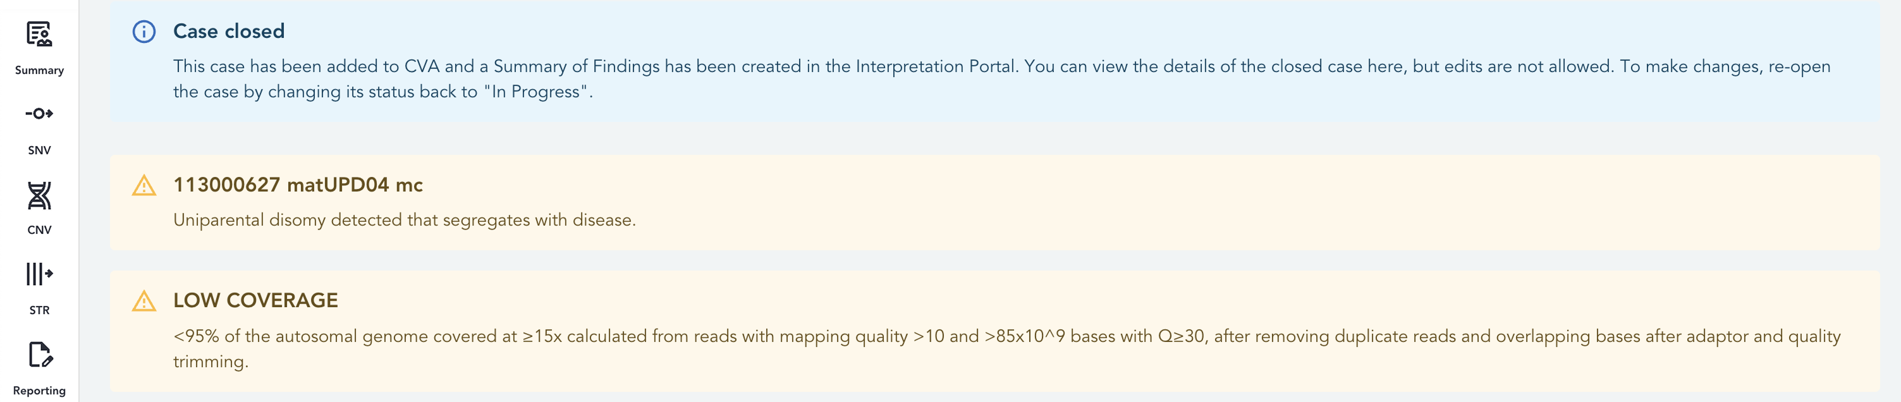Click the "In Progress" status text

[x=535, y=92]
